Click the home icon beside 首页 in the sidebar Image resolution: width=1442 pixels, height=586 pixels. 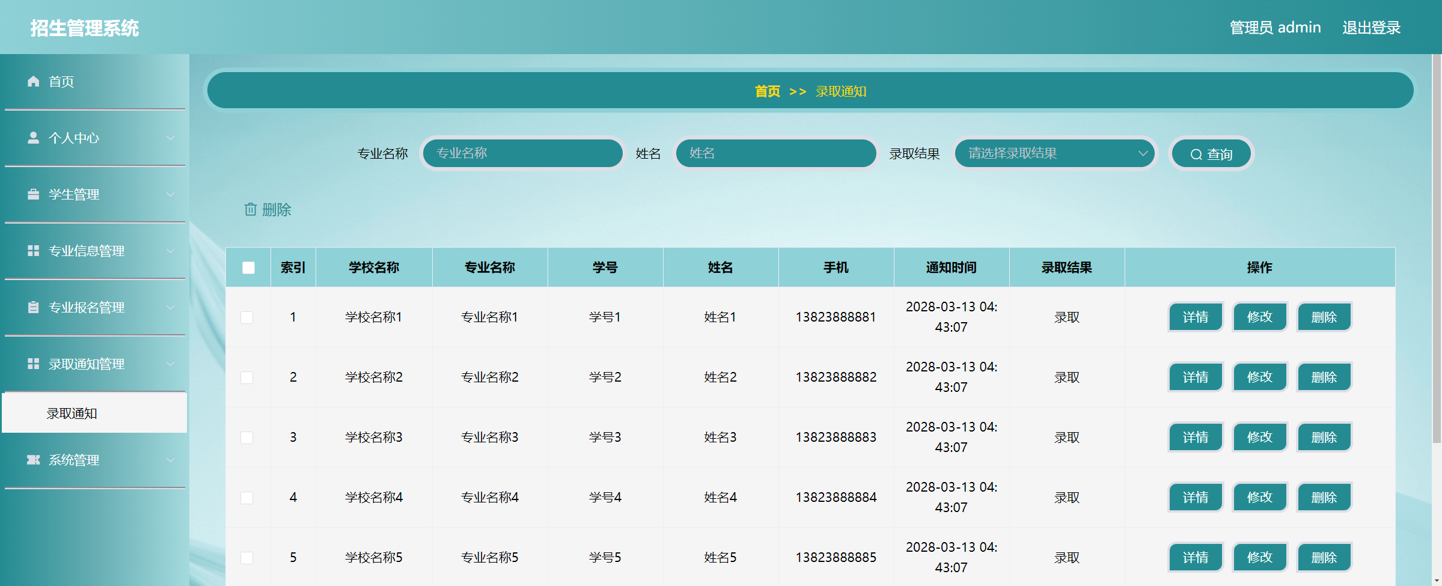(34, 81)
